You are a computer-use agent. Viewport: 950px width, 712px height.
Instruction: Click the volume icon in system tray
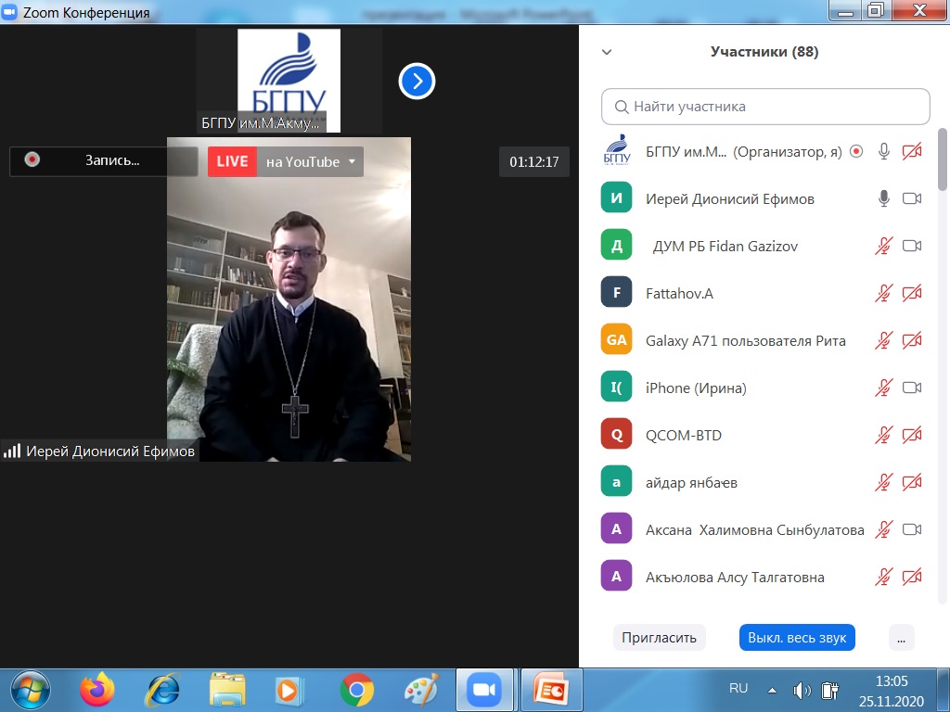(x=802, y=691)
